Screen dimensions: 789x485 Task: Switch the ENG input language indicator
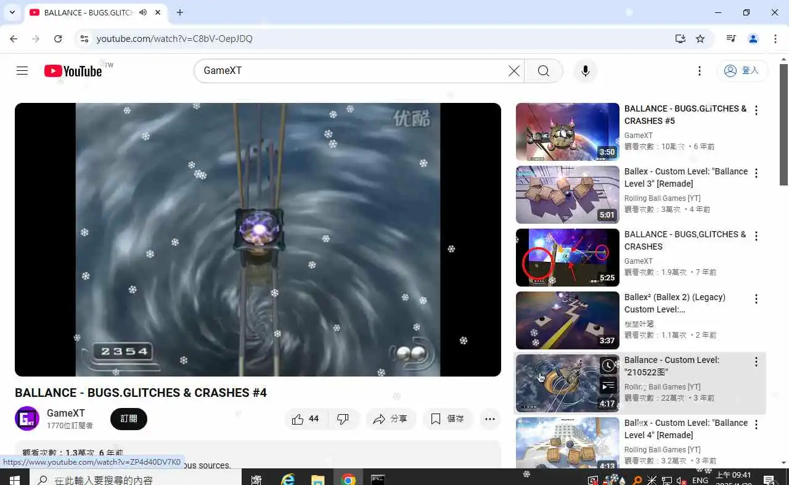[x=700, y=480]
